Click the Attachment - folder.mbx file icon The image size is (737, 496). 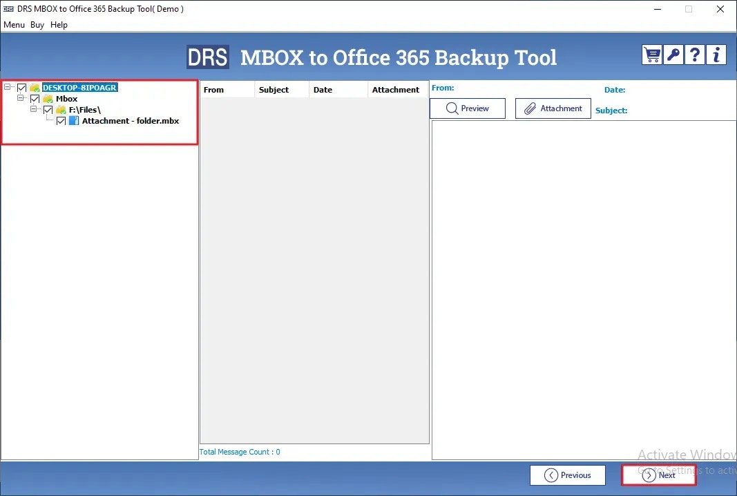point(74,121)
